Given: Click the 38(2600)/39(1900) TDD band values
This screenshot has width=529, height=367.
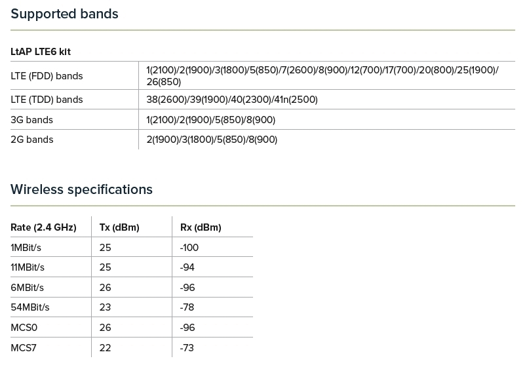Looking at the screenshot, I should coord(232,100).
